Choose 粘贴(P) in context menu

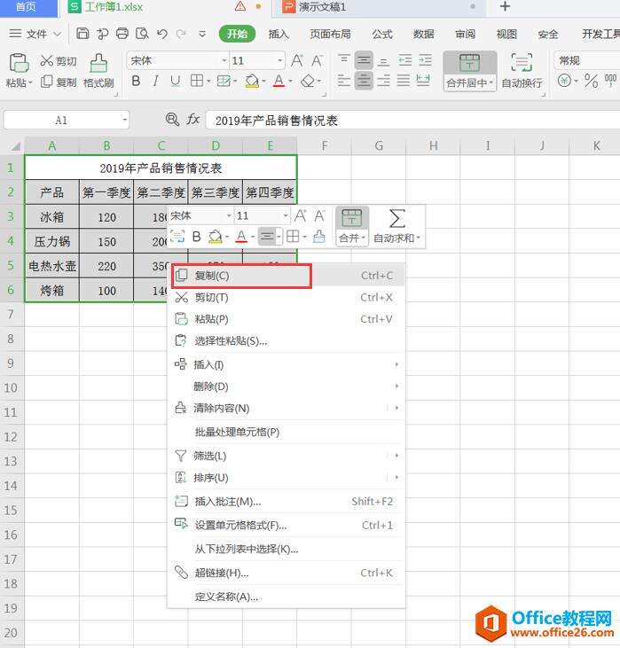(x=286, y=319)
